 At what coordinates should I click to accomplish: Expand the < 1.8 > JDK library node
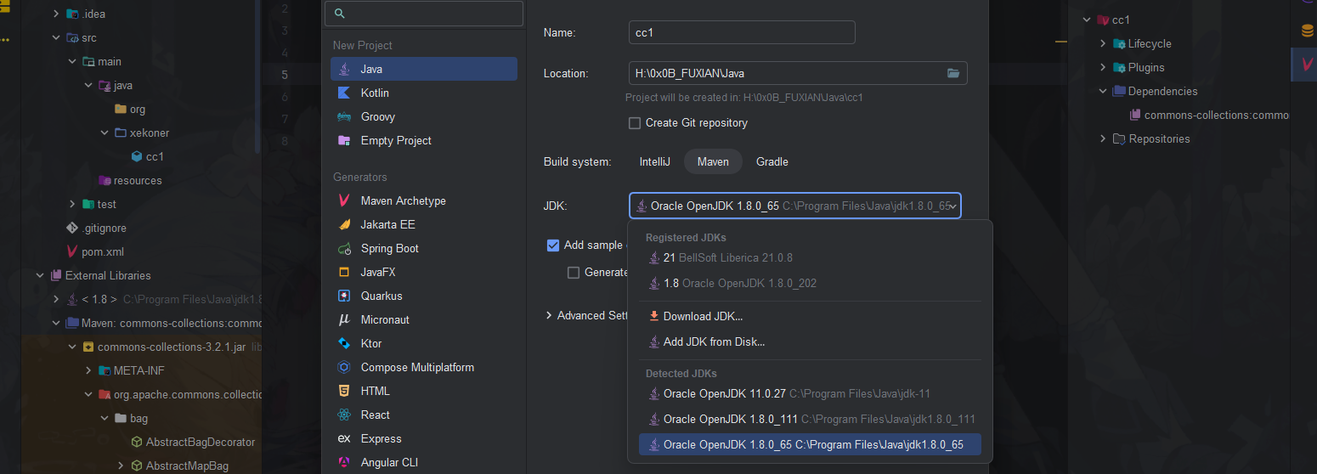click(56, 300)
